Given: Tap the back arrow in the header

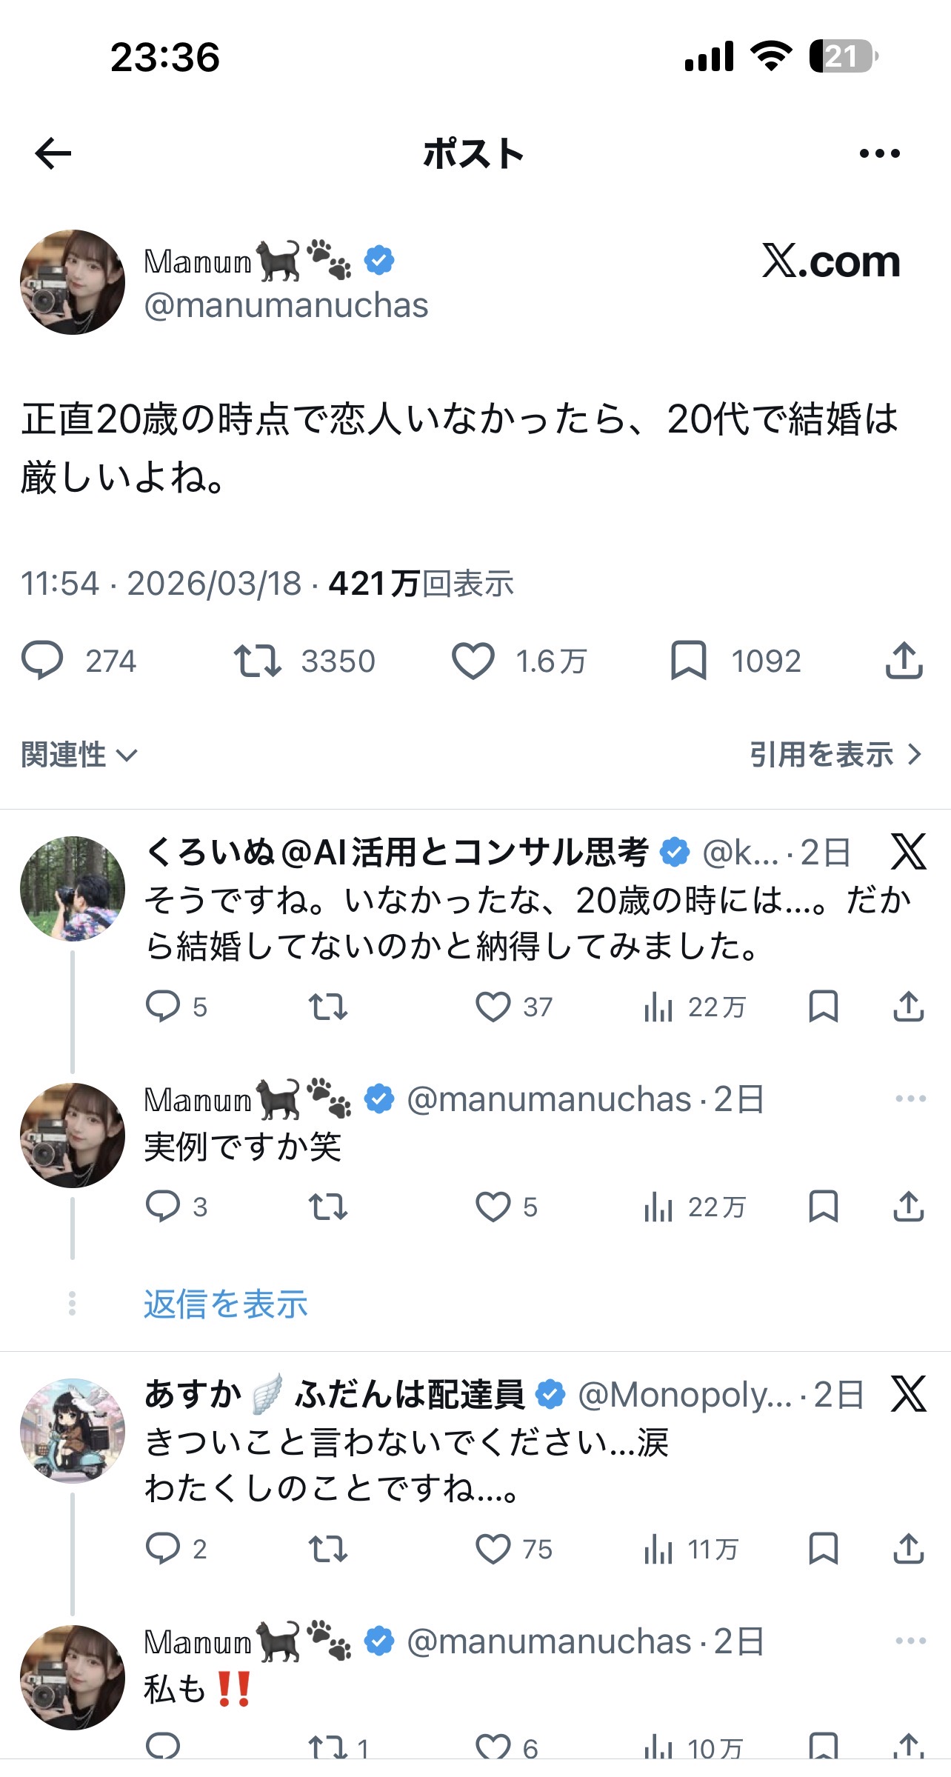Looking at the screenshot, I should pos(53,153).
